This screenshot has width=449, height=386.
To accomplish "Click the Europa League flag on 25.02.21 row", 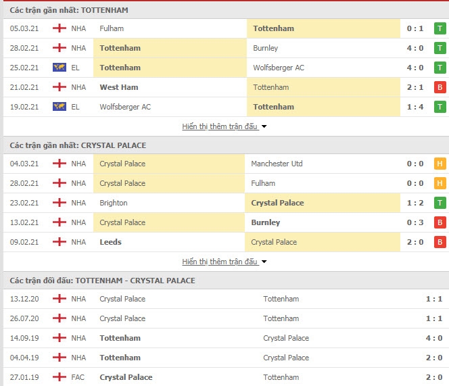I will (x=60, y=68).
